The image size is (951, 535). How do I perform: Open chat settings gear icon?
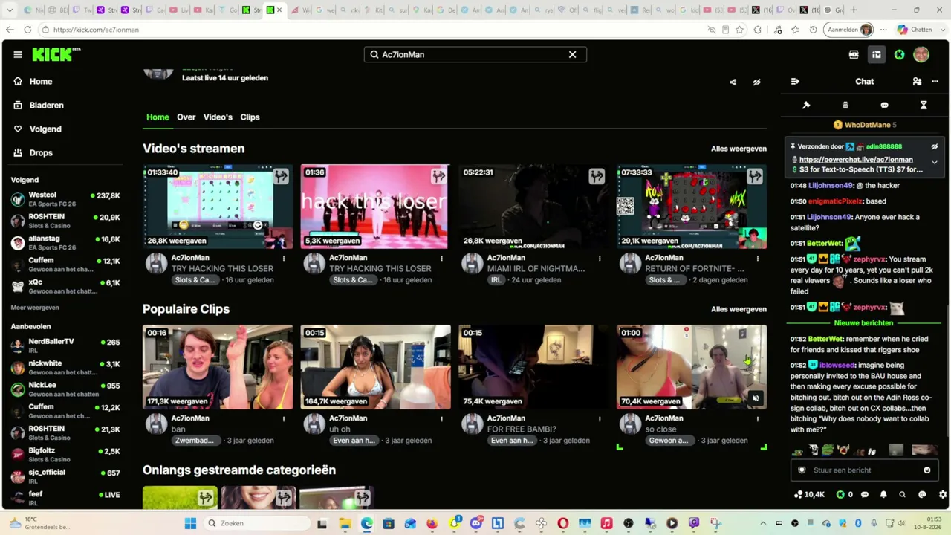coord(943,494)
